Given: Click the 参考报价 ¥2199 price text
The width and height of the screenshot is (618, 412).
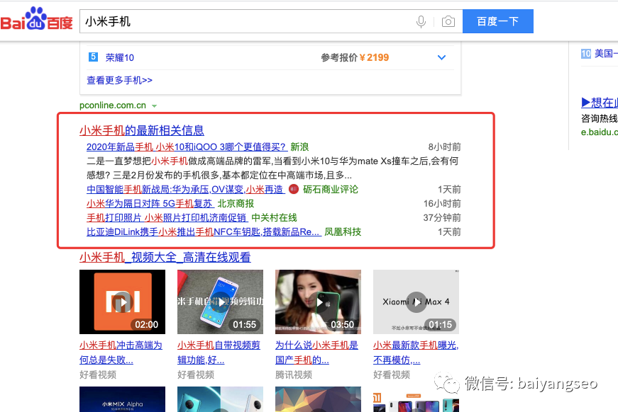Looking at the screenshot, I should pyautogui.click(x=355, y=58).
